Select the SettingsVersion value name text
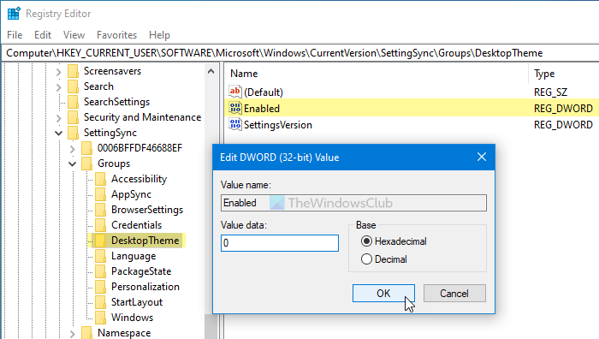 point(278,125)
